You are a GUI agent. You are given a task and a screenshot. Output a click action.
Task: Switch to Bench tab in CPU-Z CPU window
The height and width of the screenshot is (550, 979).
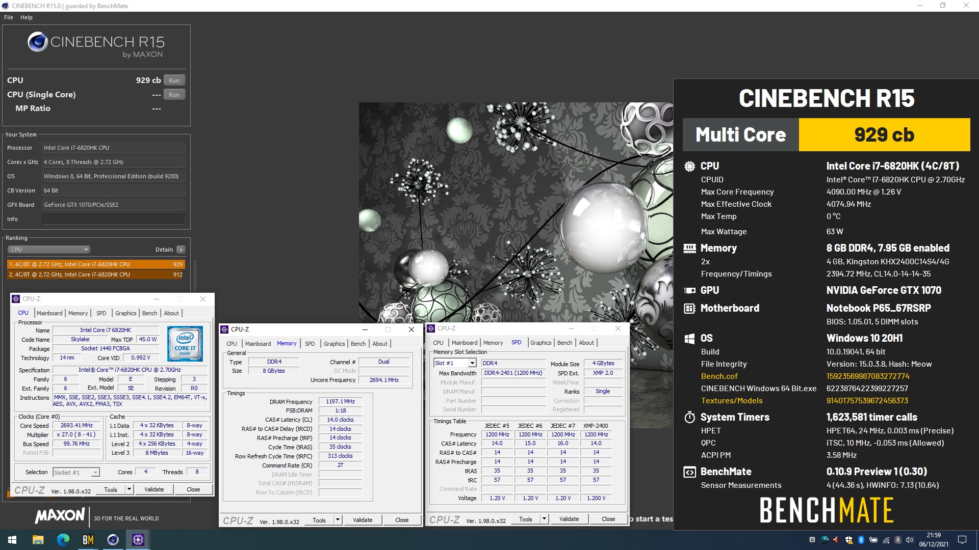(x=150, y=313)
